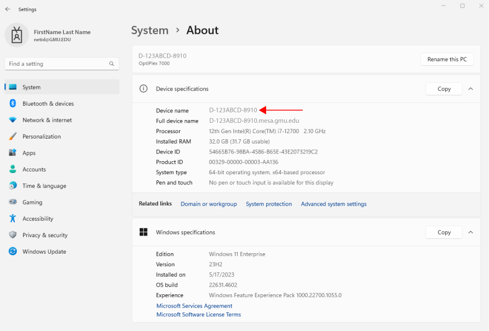Click the Gaming controller icon
This screenshot has height=331, width=489.
point(13,202)
